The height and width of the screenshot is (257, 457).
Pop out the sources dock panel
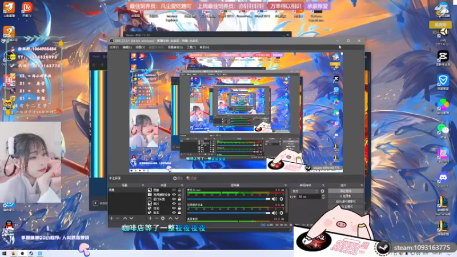coord(182,185)
